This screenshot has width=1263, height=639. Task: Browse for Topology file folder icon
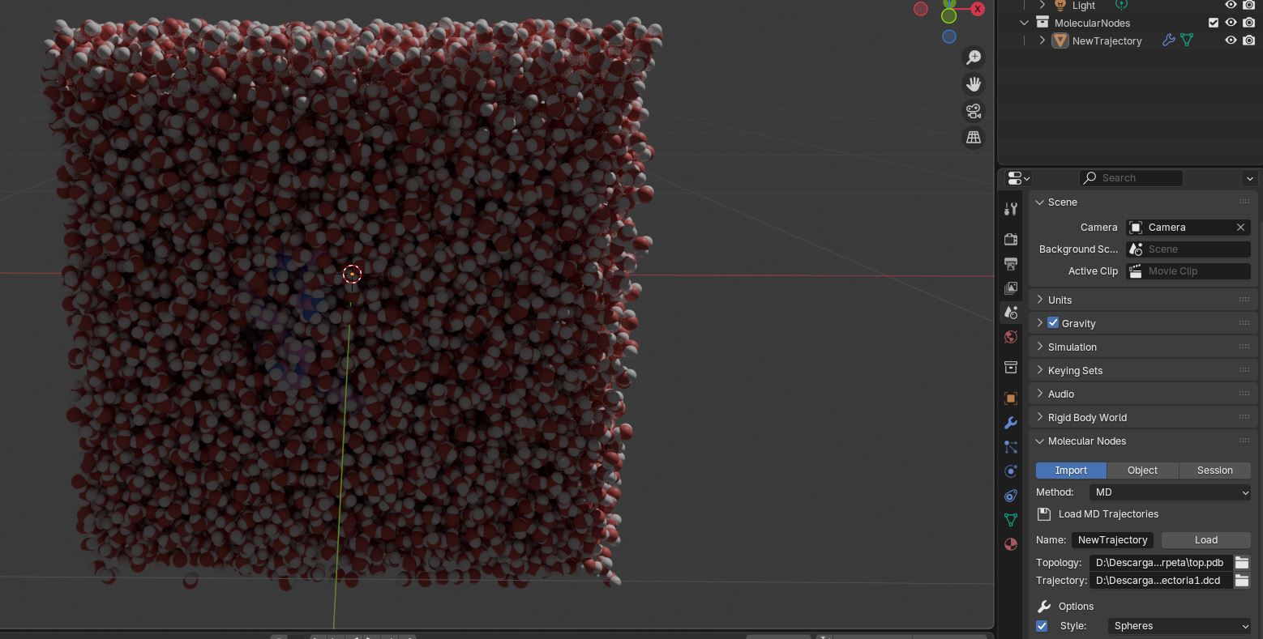pyautogui.click(x=1242, y=562)
